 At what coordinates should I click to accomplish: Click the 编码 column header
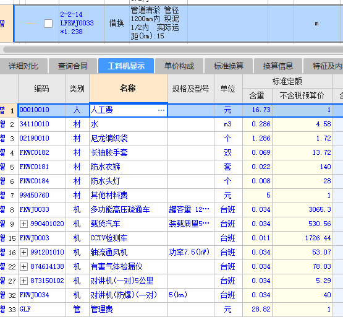point(42,89)
